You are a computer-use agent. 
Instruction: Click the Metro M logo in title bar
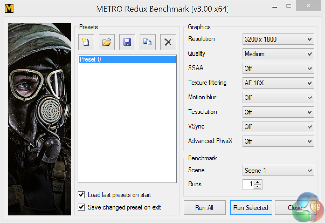tap(9, 9)
